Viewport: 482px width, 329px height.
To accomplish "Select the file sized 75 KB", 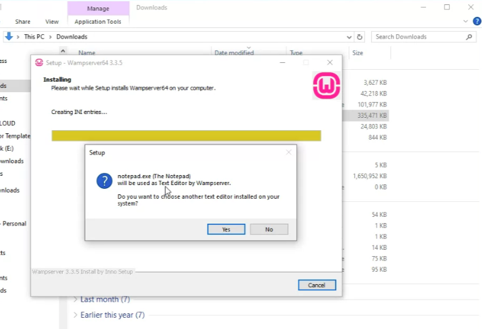I will point(379,259).
